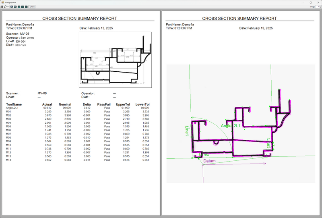
Task: Close the Print preview window
Action: pyautogui.click(x=318, y=2)
